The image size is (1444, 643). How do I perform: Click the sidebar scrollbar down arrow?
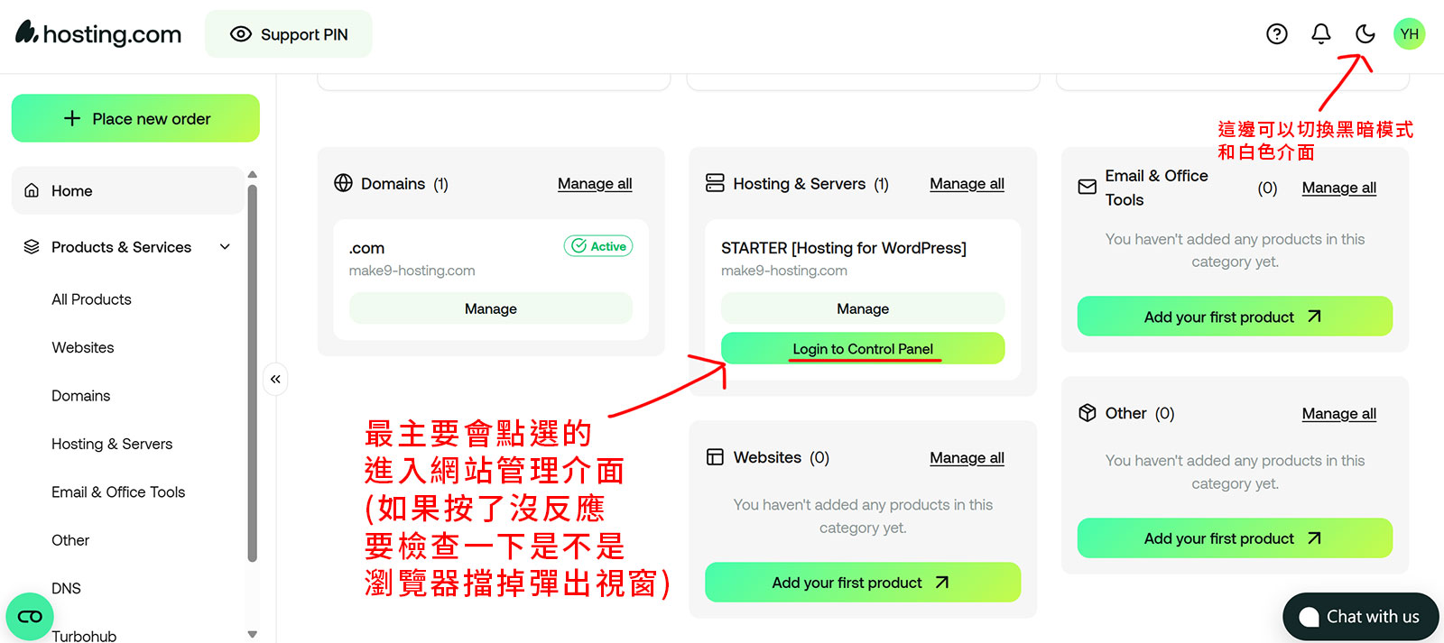[x=253, y=634]
